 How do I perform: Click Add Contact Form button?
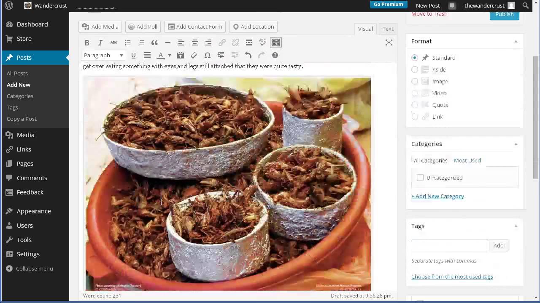tap(195, 27)
